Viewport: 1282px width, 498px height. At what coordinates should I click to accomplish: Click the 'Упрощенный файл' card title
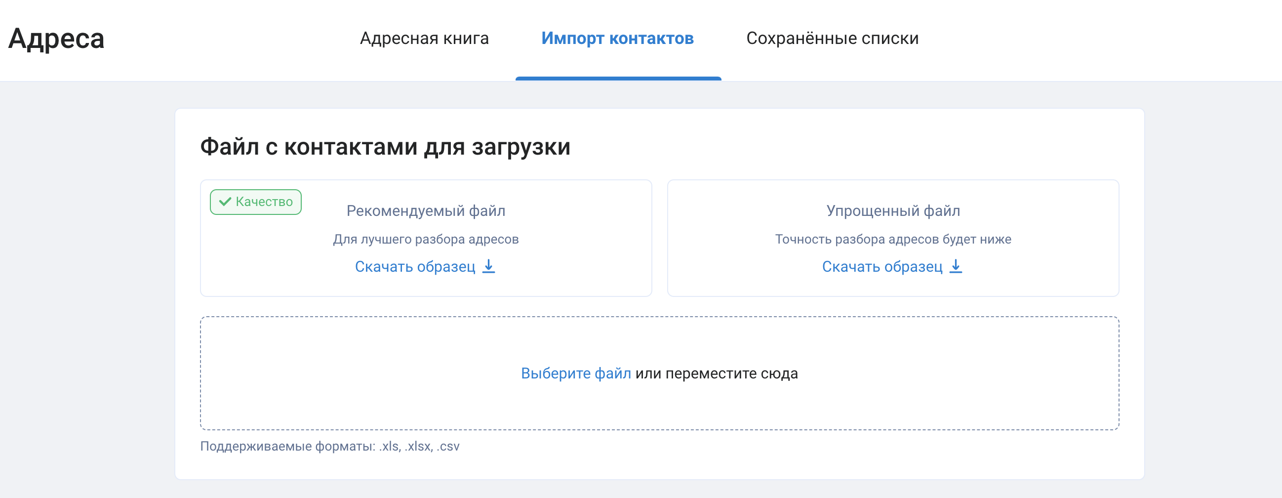893,210
